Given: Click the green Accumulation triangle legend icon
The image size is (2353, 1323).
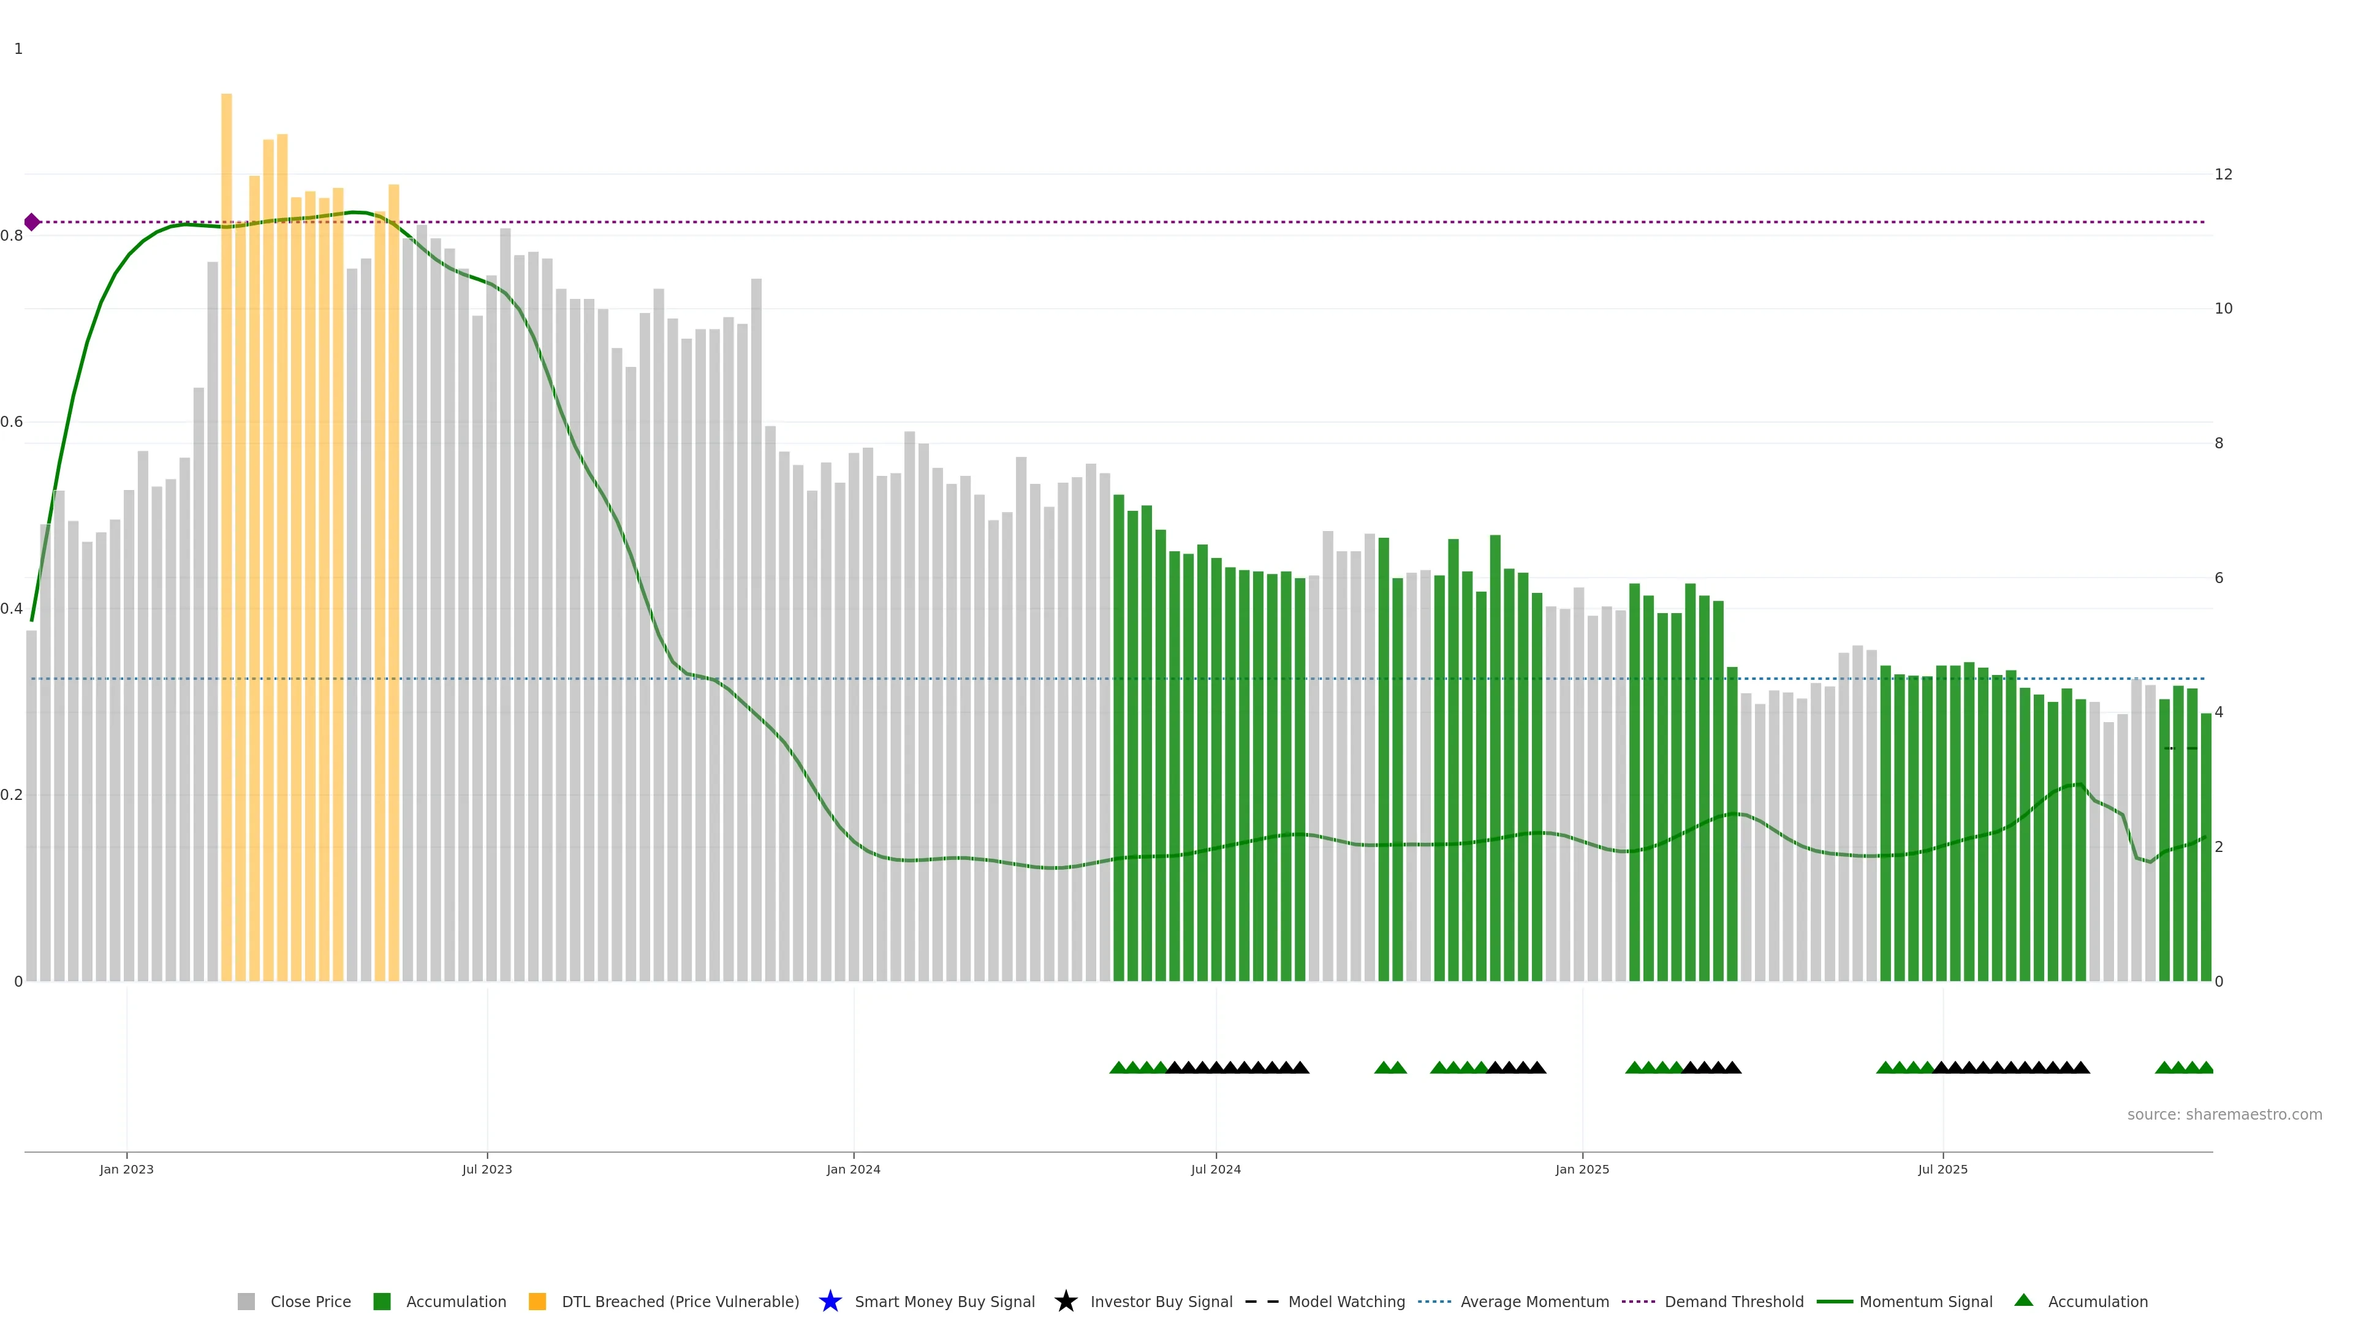Looking at the screenshot, I should point(2023,1300).
